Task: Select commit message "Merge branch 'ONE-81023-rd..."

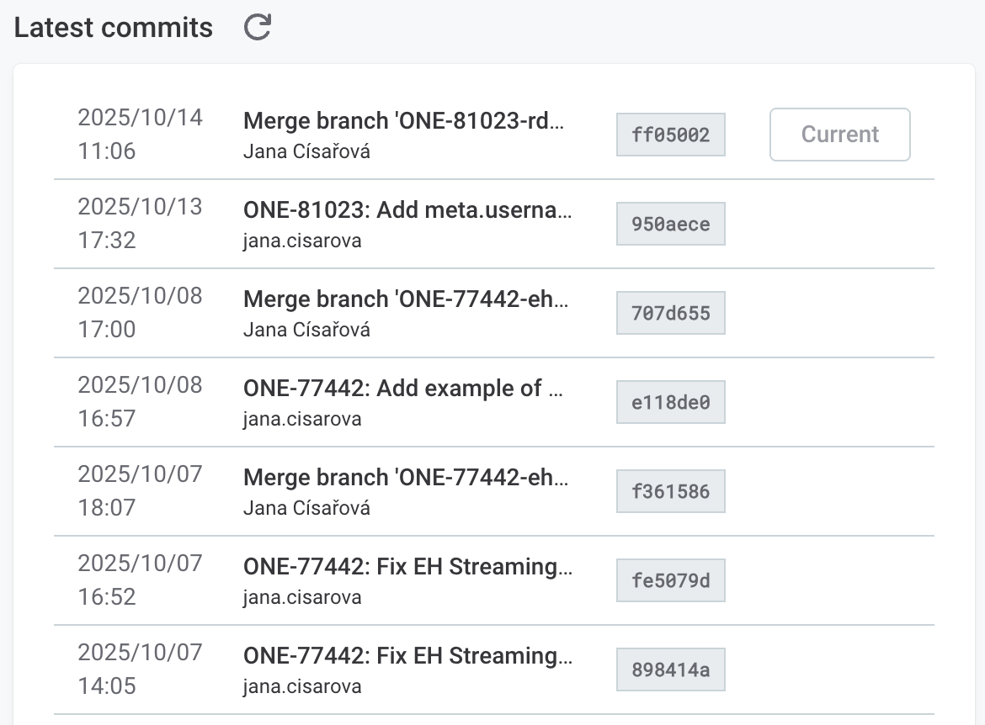Action: [404, 120]
